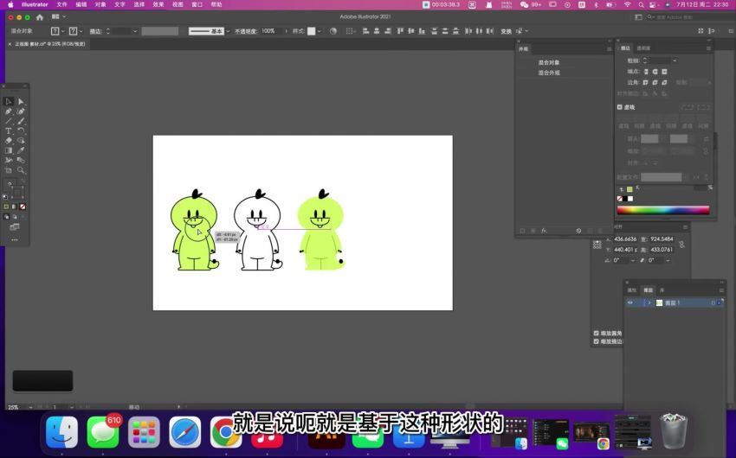Screen dimensions: 736x458
Task: Open the brush definition 基本 dropdown
Action: click(228, 31)
